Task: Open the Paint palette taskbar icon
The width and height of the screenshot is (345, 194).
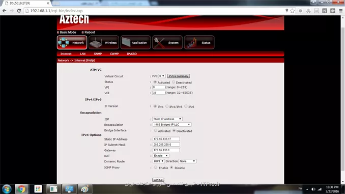Action: 85,189
